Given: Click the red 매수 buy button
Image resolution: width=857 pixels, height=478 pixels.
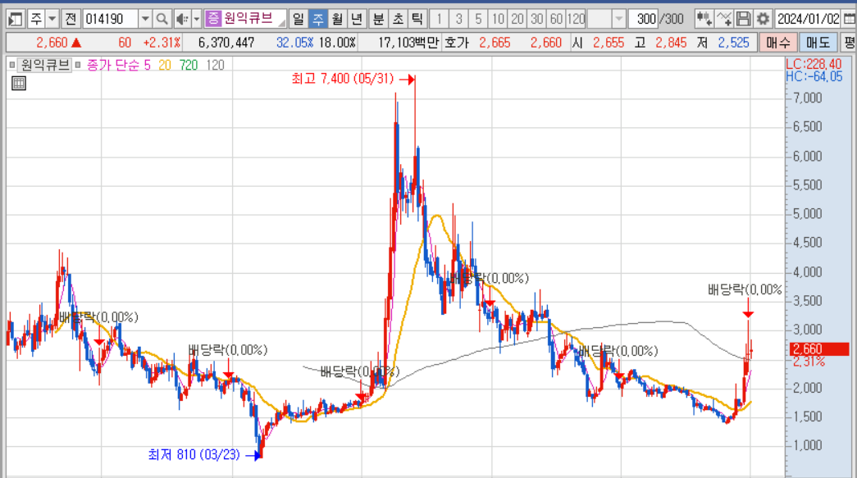Looking at the screenshot, I should coord(777,43).
